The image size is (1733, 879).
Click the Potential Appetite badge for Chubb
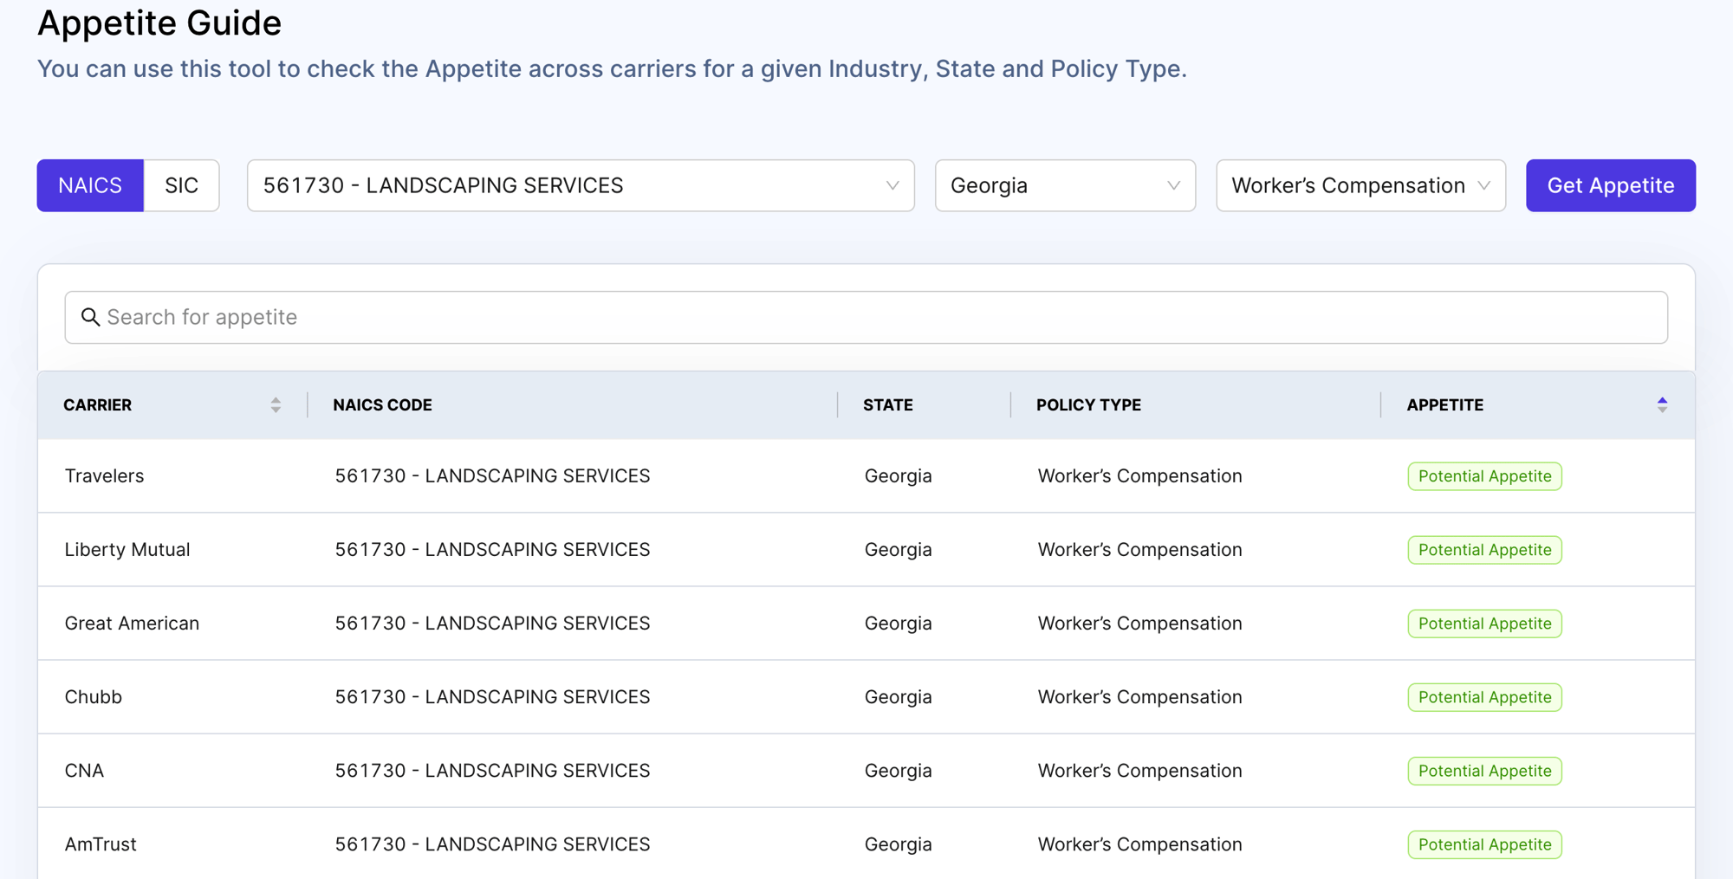tap(1484, 697)
